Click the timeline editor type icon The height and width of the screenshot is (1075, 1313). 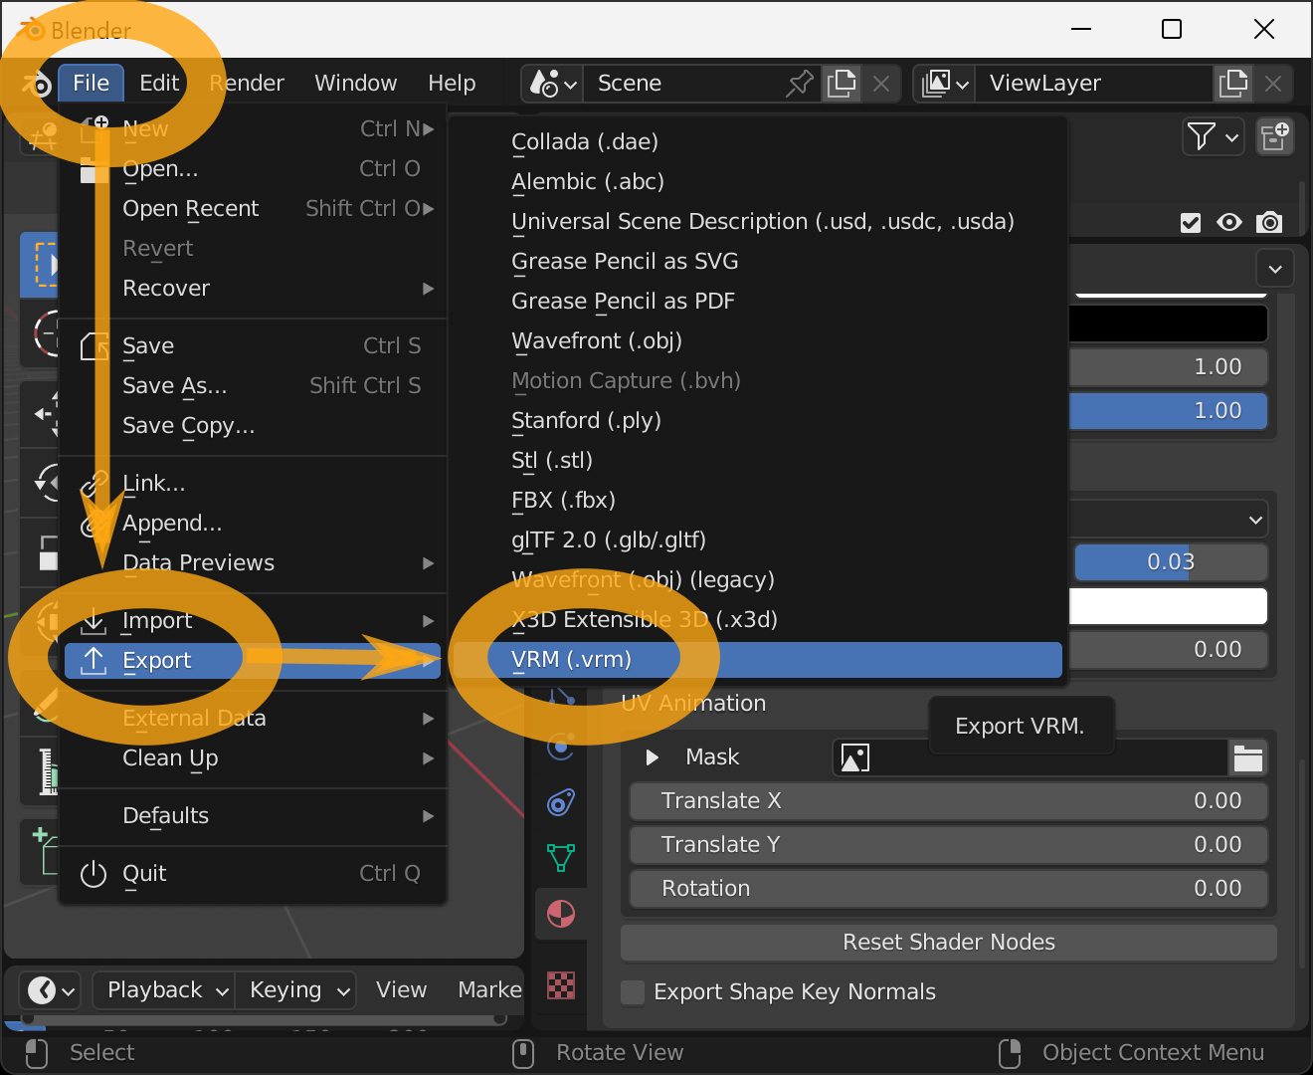click(51, 990)
